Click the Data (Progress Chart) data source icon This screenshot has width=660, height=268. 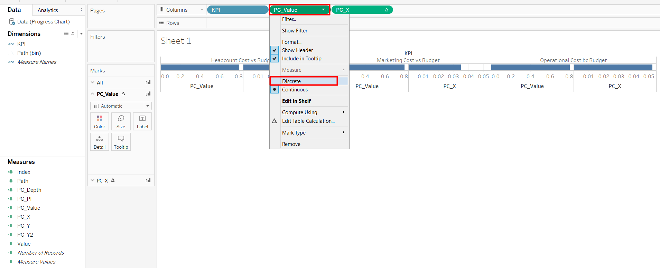pyautogui.click(x=12, y=22)
